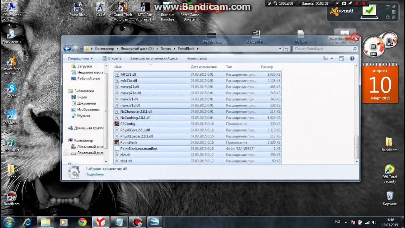Click Записать на оптический диск
The height and width of the screenshot is (228, 405).
pos(154,59)
